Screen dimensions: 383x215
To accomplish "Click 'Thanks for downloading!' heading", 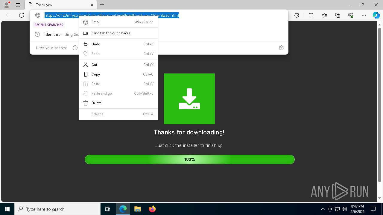I will coord(189,132).
